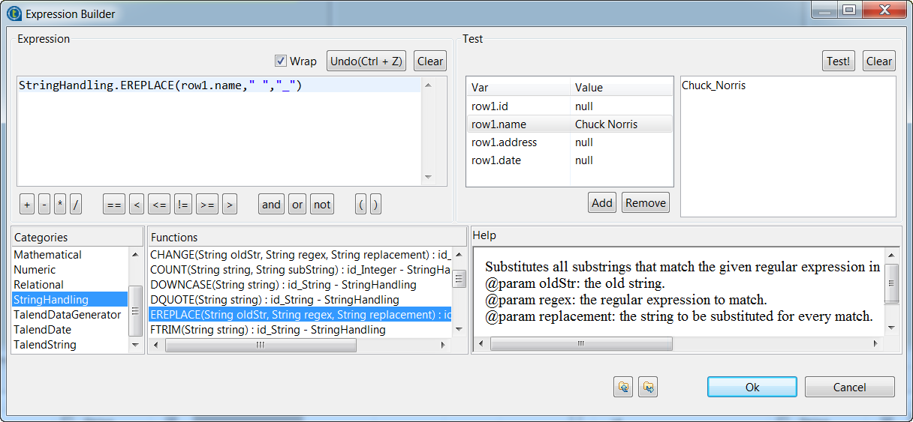Click the Help panel right scroll arrow

pyautogui.click(x=875, y=343)
